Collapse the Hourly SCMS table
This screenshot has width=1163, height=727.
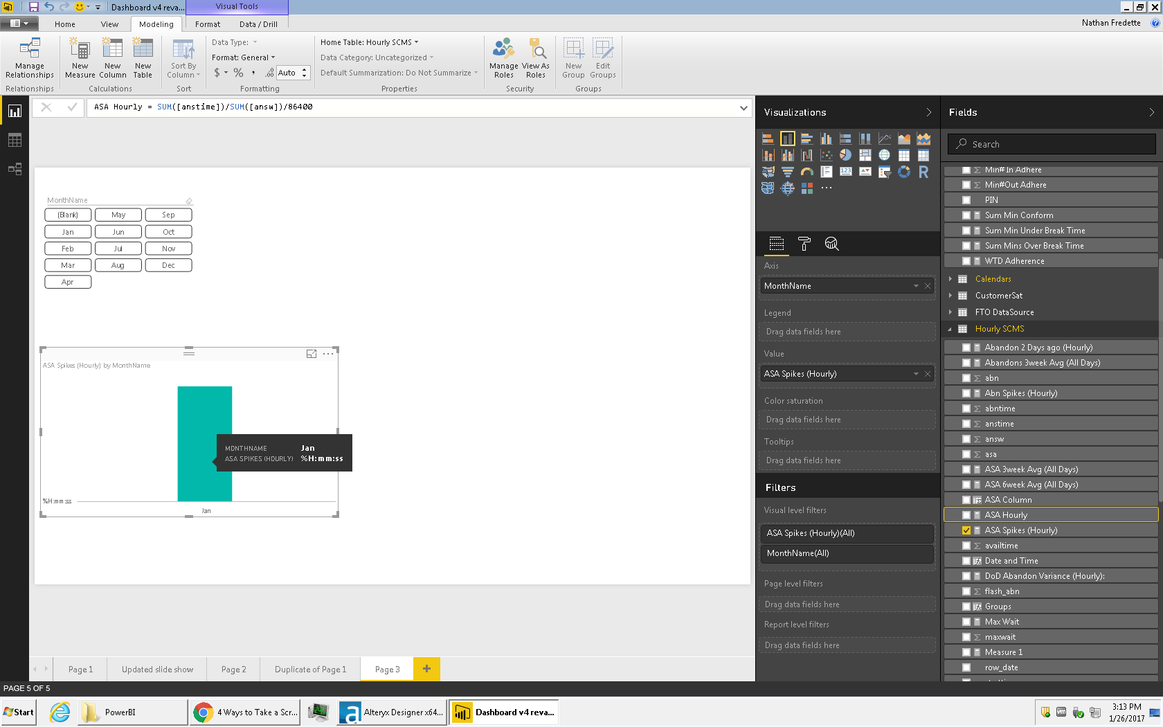[950, 329]
